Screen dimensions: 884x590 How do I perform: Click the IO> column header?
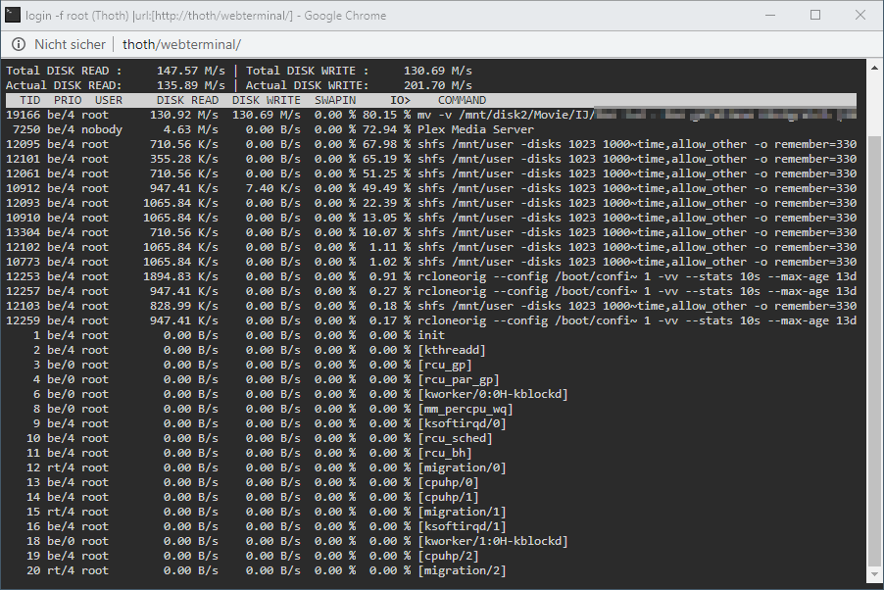pos(400,100)
